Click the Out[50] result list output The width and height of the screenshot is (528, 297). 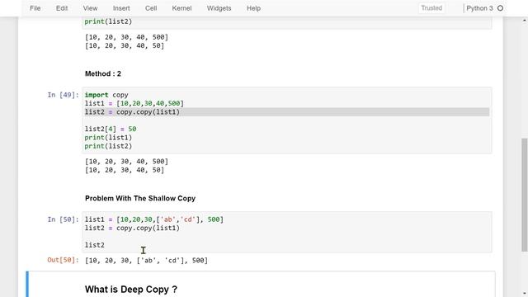click(147, 261)
